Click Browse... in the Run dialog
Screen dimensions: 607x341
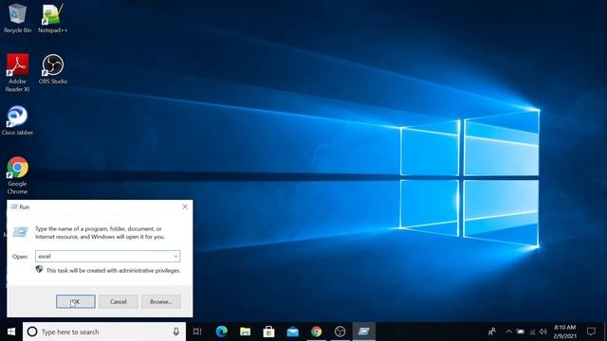(160, 301)
